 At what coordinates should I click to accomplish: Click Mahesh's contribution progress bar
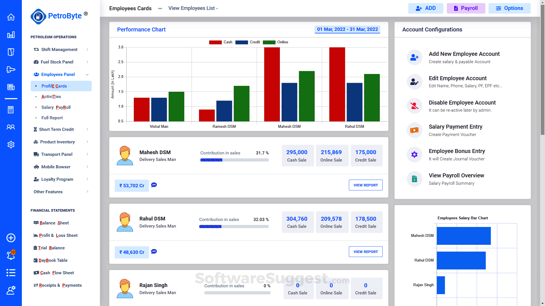tap(234, 160)
